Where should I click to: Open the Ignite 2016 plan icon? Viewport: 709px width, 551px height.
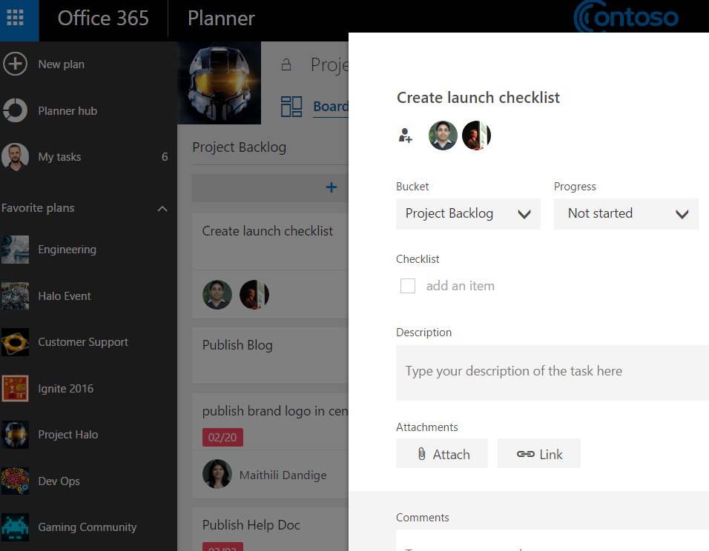pos(15,388)
